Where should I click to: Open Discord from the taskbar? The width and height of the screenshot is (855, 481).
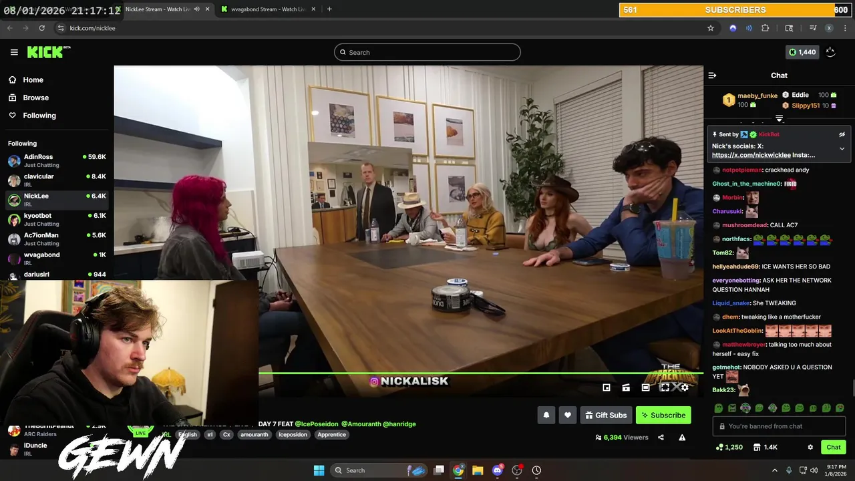pos(497,470)
